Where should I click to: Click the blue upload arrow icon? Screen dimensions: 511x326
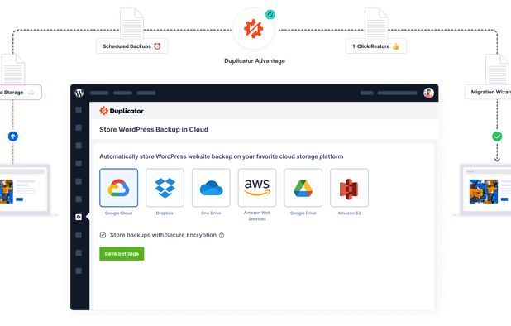pos(13,137)
